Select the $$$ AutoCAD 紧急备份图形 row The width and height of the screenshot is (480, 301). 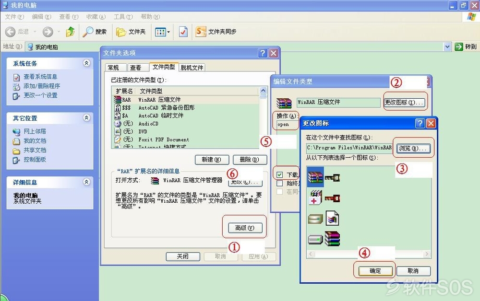[185, 107]
